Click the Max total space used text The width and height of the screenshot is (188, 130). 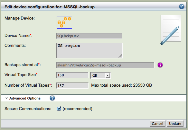coord(121,85)
